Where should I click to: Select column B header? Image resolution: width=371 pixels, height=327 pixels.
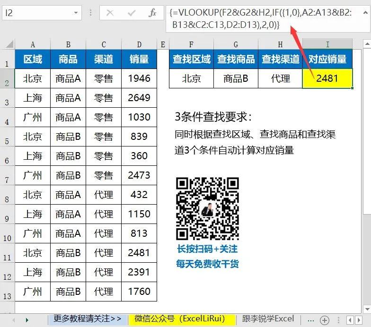[68, 44]
